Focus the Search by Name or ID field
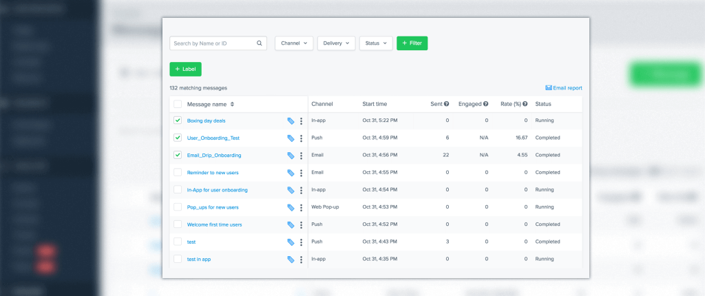Viewport: 705px width, 296px height. click(x=212, y=43)
